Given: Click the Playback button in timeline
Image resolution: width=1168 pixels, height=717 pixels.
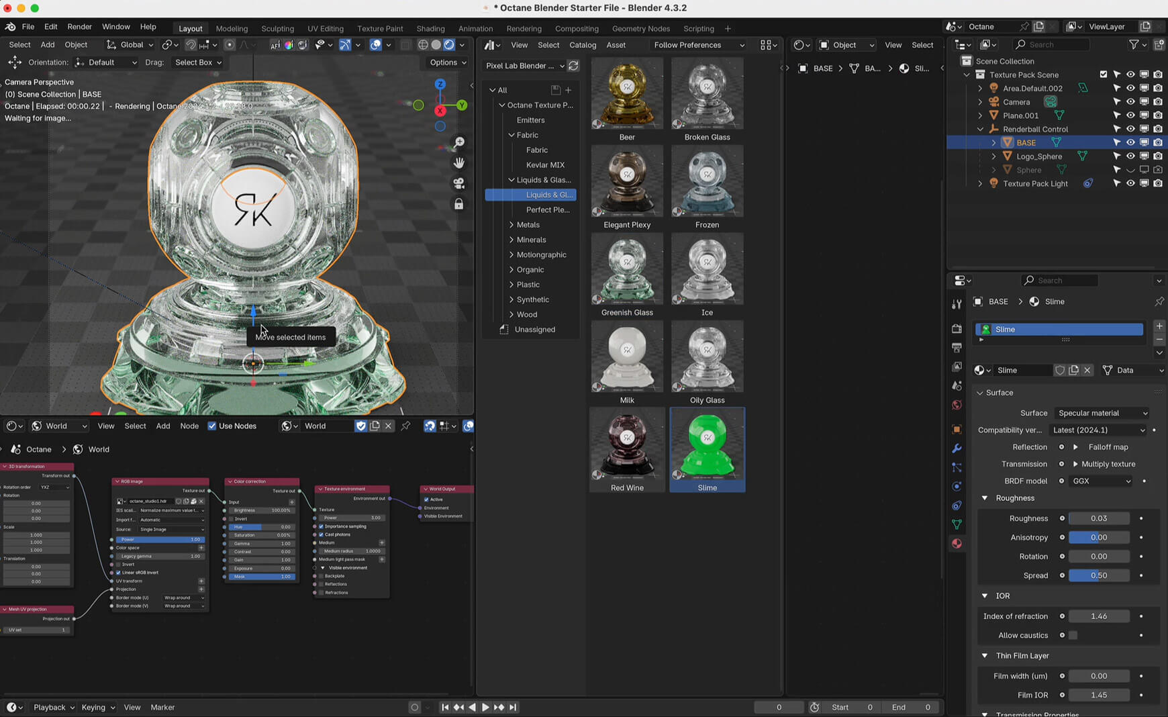Looking at the screenshot, I should point(54,707).
